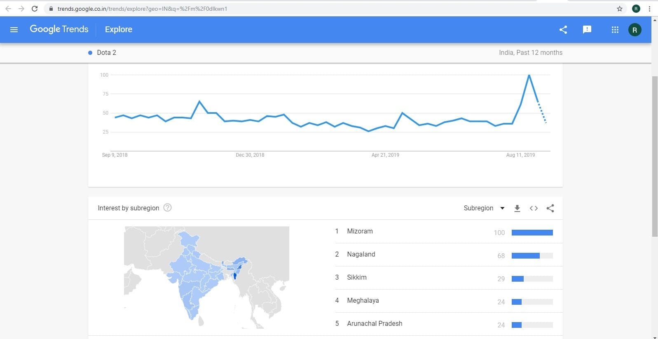The width and height of the screenshot is (658, 339).
Task: Open the send feedback icon
Action: pos(587,30)
